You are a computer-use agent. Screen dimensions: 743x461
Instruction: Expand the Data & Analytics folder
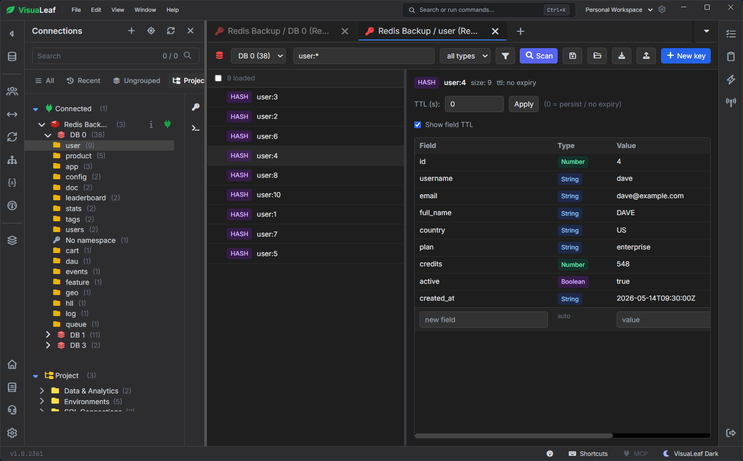[x=42, y=391]
